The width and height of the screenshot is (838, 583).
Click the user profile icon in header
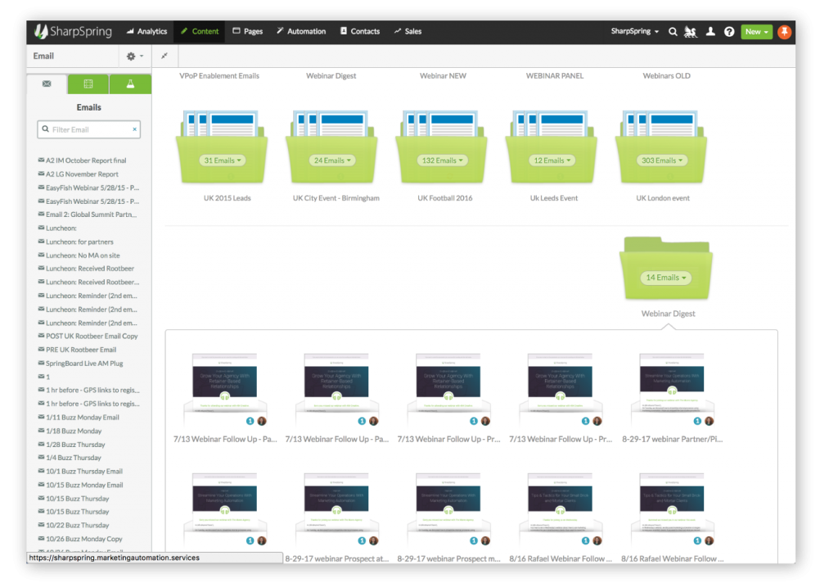[x=710, y=32]
